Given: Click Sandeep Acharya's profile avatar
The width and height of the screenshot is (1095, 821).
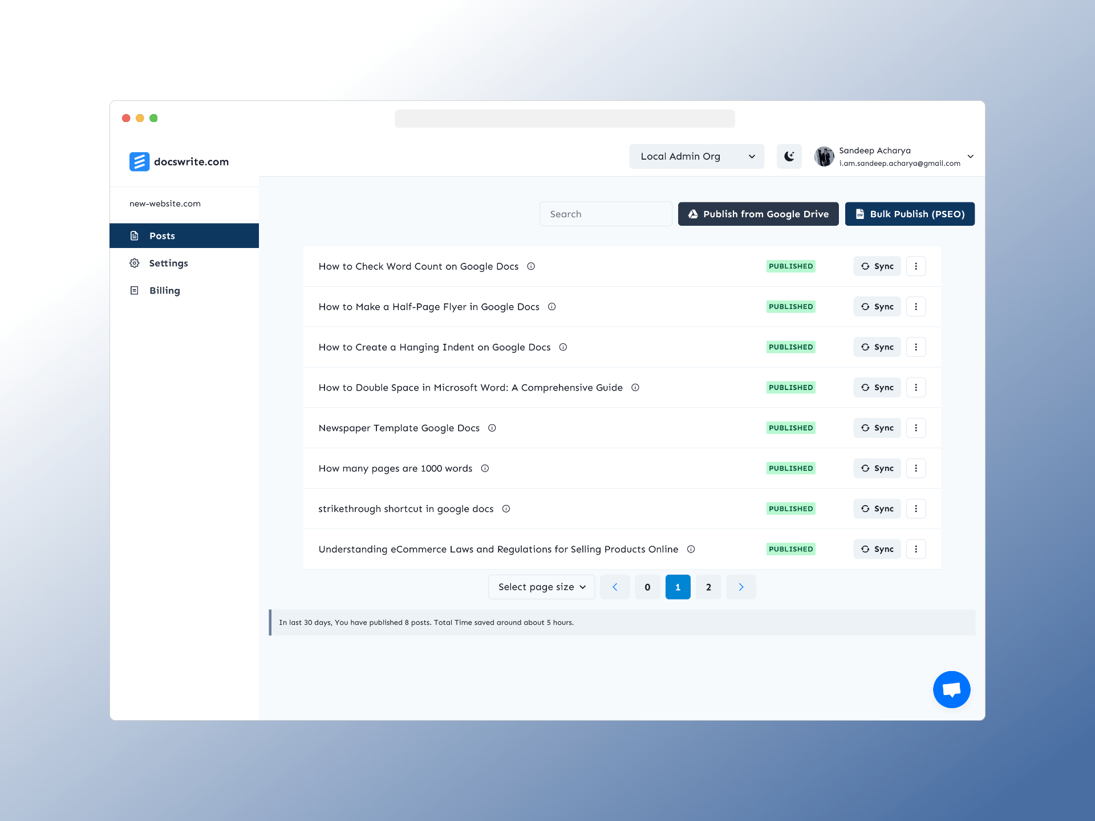Looking at the screenshot, I should [x=824, y=156].
